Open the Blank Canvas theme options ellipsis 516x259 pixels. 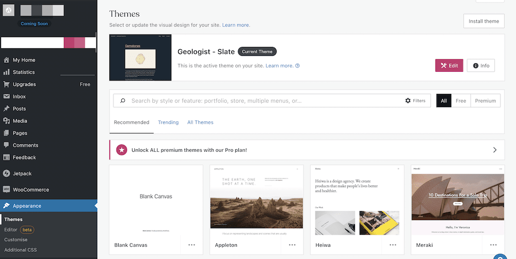(x=192, y=245)
